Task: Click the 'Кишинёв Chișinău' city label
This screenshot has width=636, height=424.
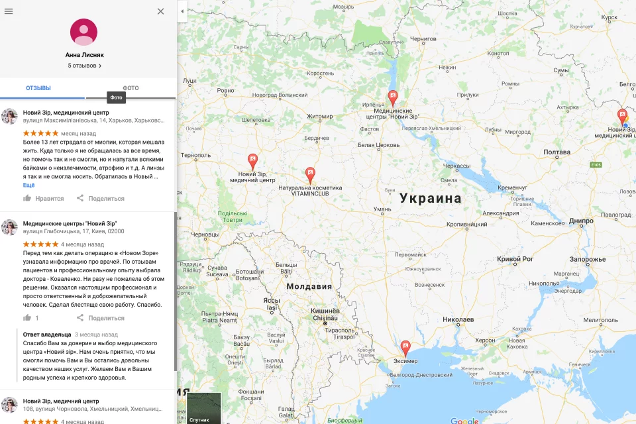Action: [325, 315]
